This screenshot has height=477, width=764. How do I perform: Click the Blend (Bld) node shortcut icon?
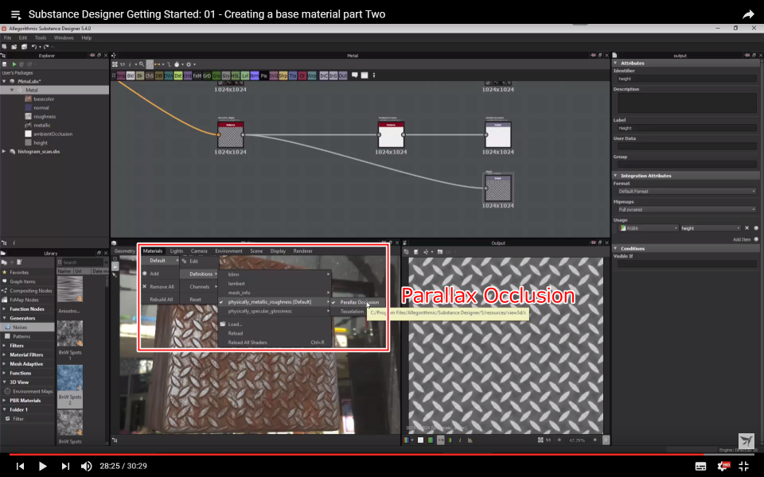(130, 76)
